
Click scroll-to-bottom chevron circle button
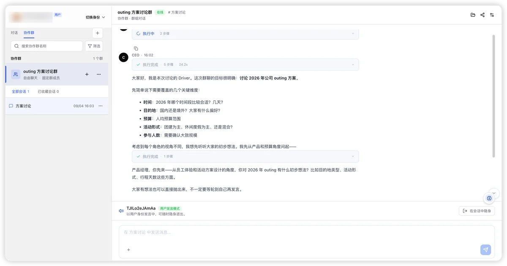pos(493,193)
